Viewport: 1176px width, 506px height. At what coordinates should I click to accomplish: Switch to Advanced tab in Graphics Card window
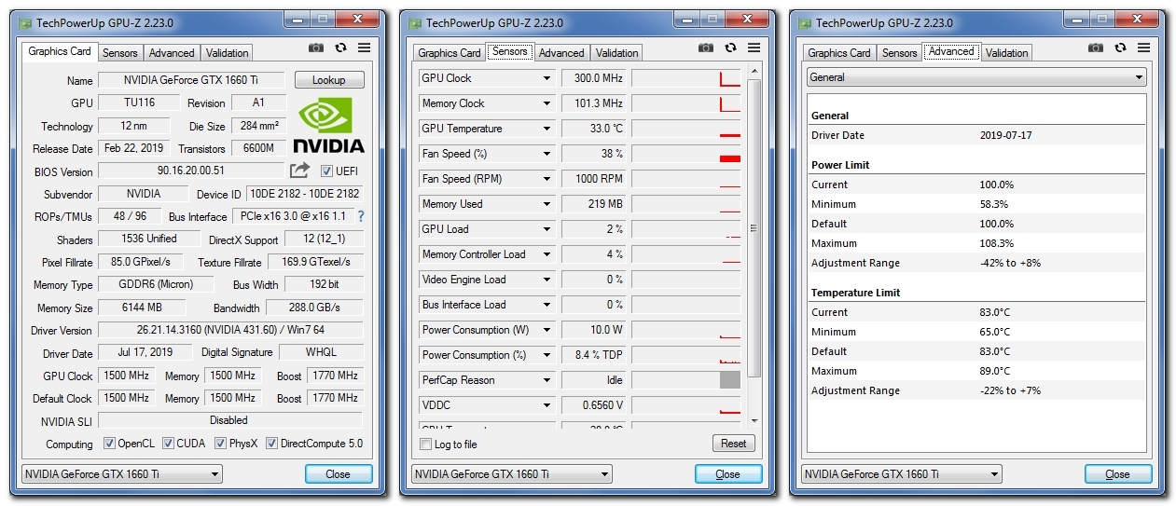point(172,53)
